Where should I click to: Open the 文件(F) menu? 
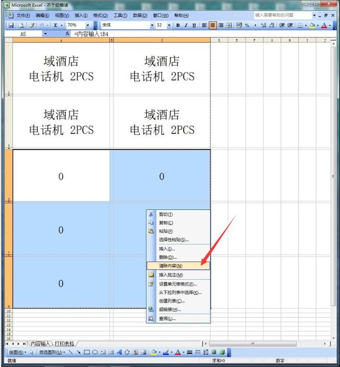point(23,16)
